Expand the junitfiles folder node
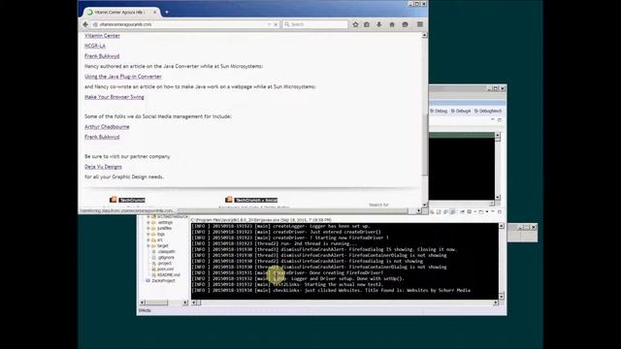621x349 pixels. coord(148,229)
